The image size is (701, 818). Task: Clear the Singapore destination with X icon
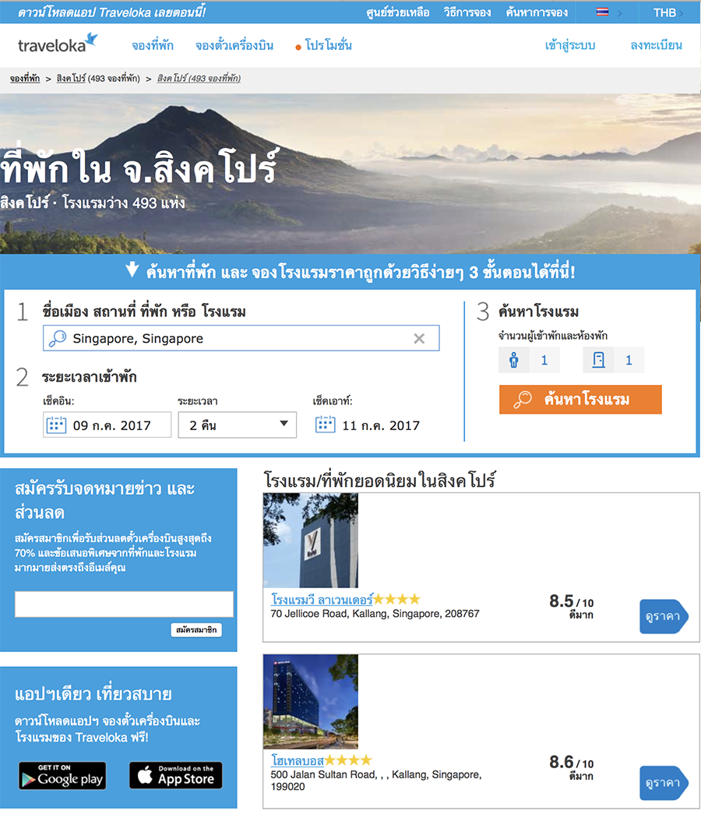[419, 339]
